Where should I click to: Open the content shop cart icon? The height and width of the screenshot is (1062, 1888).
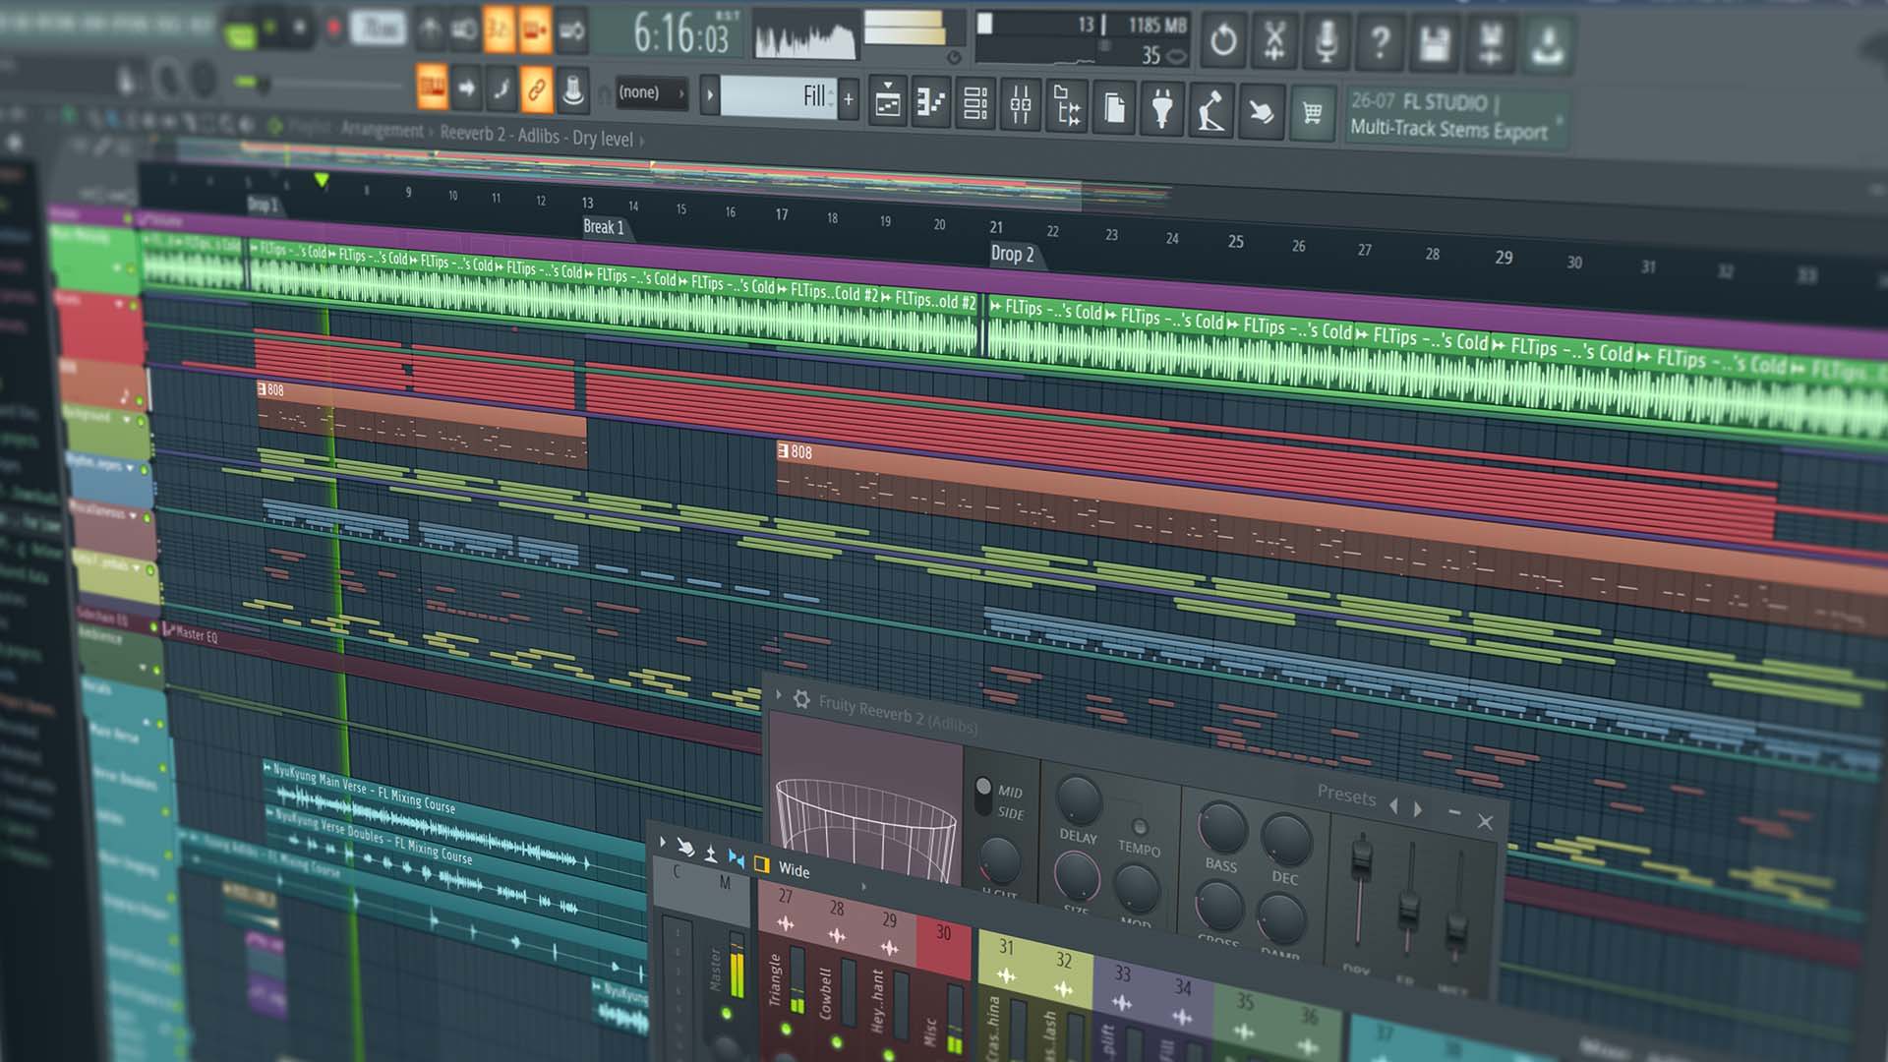pyautogui.click(x=1312, y=113)
